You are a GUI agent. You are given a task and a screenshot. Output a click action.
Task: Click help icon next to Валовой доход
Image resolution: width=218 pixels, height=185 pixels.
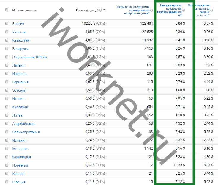(x=100, y=10)
